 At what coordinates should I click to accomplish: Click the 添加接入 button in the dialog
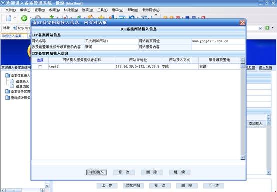pos(97,172)
